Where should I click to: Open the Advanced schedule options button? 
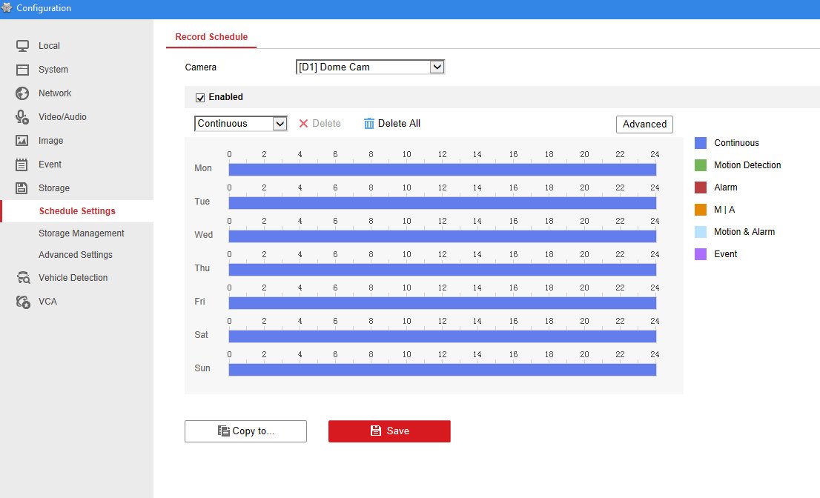coord(644,124)
